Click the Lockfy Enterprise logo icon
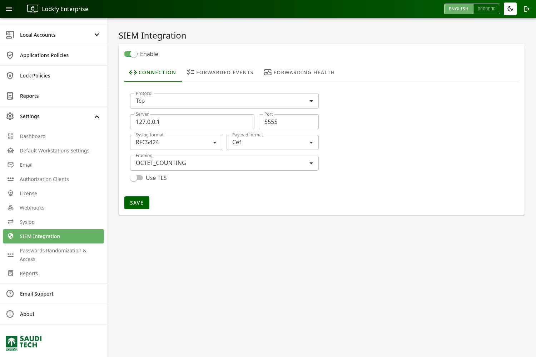 33,9
